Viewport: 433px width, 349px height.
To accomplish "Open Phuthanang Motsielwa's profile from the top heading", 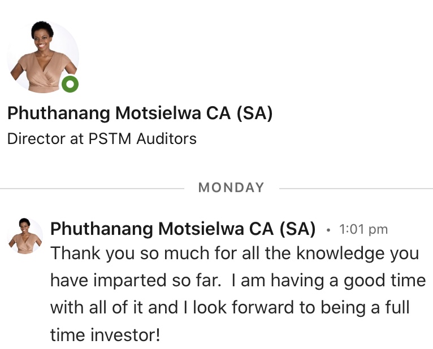I will pyautogui.click(x=140, y=113).
